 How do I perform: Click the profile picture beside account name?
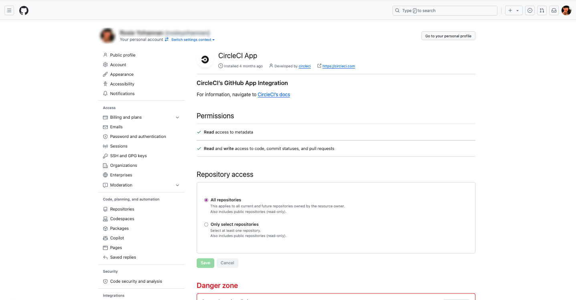(107, 36)
